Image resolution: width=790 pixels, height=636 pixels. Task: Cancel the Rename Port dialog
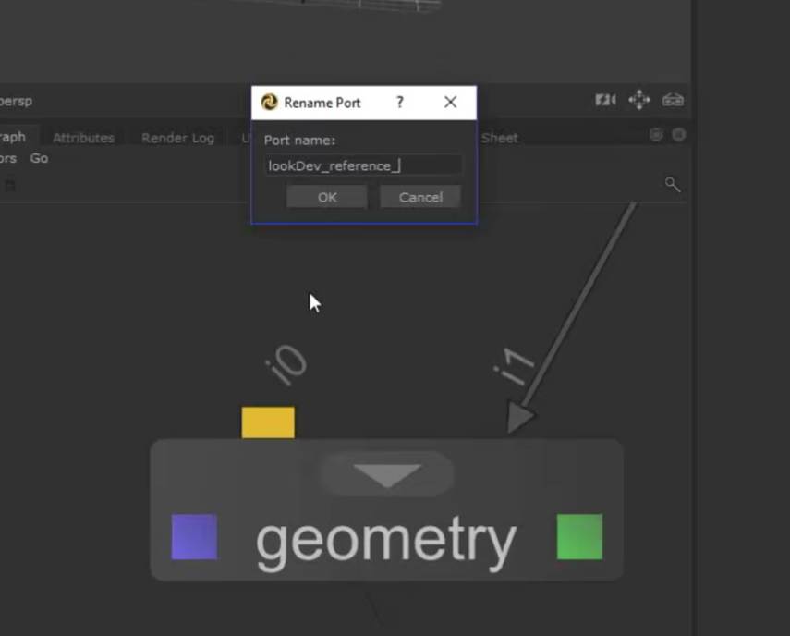[420, 197]
